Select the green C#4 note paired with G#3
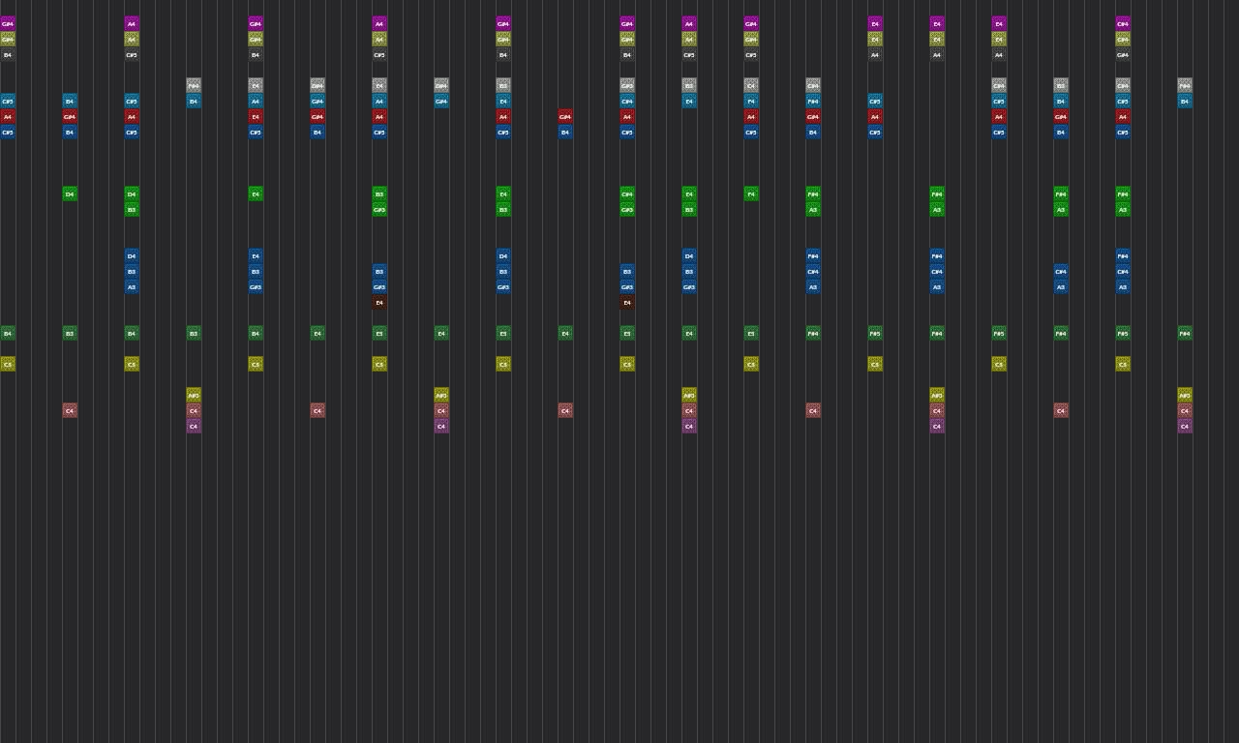This screenshot has height=743, width=1239. click(626, 193)
